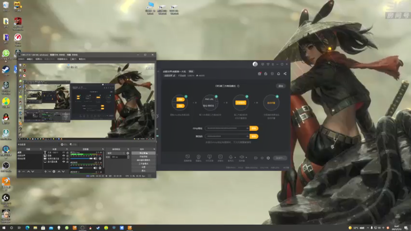Viewport: 411px width, 231px height.
Task: Open gear settings for first mixer audio channel
Action: pos(100,159)
